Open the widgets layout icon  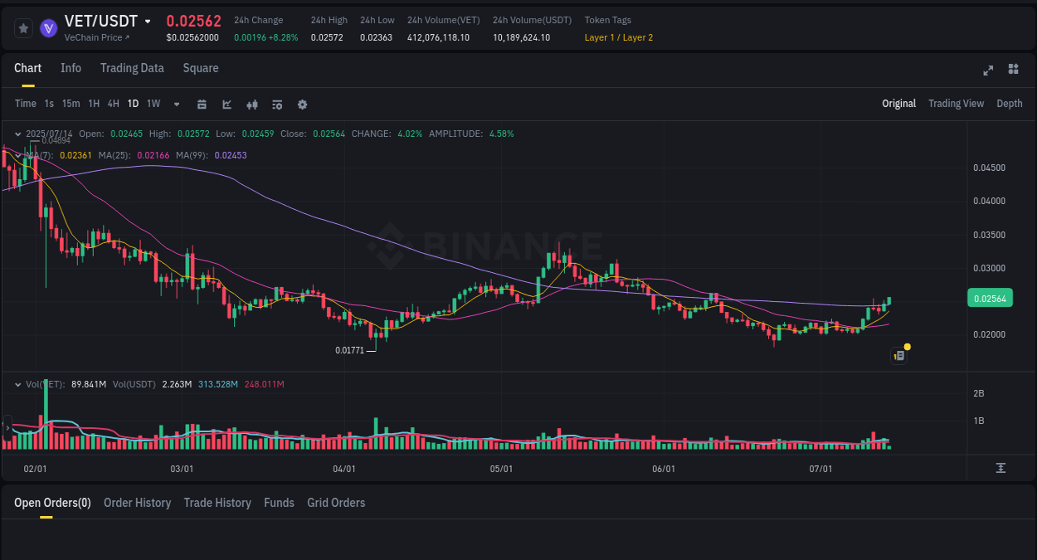[x=1013, y=70]
